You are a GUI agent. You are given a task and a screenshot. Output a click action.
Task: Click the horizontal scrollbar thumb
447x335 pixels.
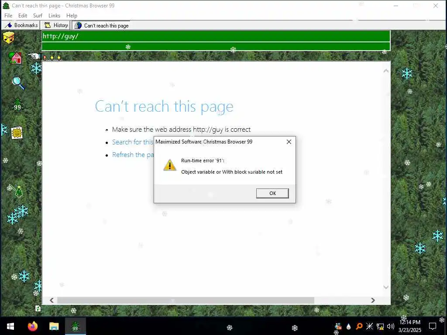tap(186, 300)
